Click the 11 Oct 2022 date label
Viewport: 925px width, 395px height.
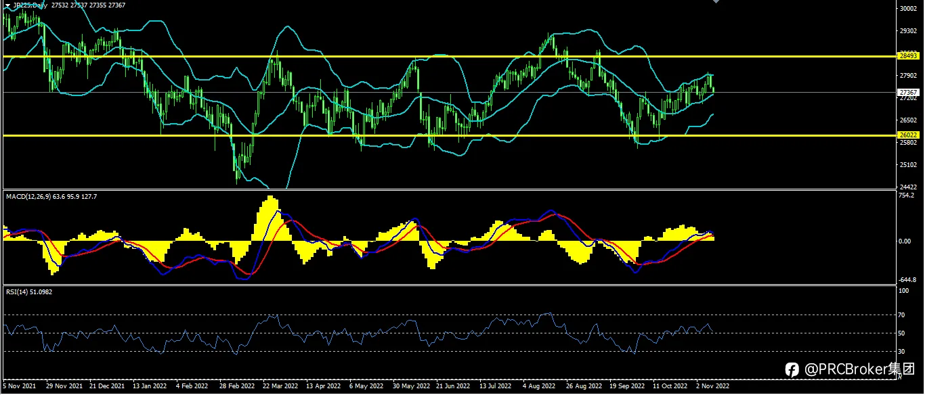(670, 386)
